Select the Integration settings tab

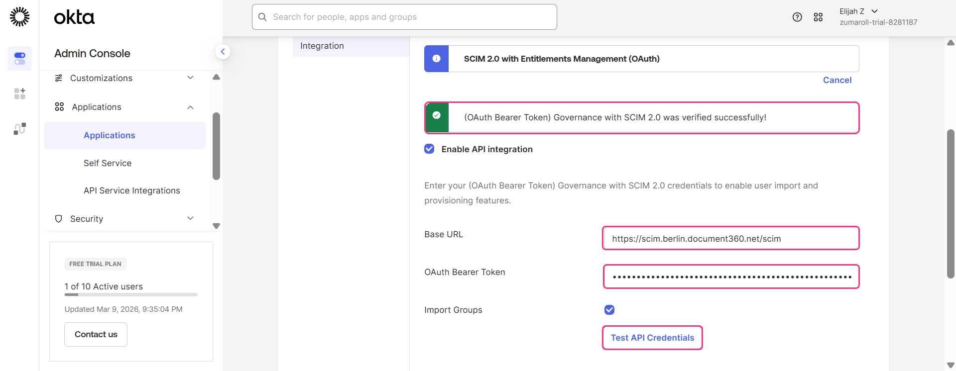(x=351, y=46)
